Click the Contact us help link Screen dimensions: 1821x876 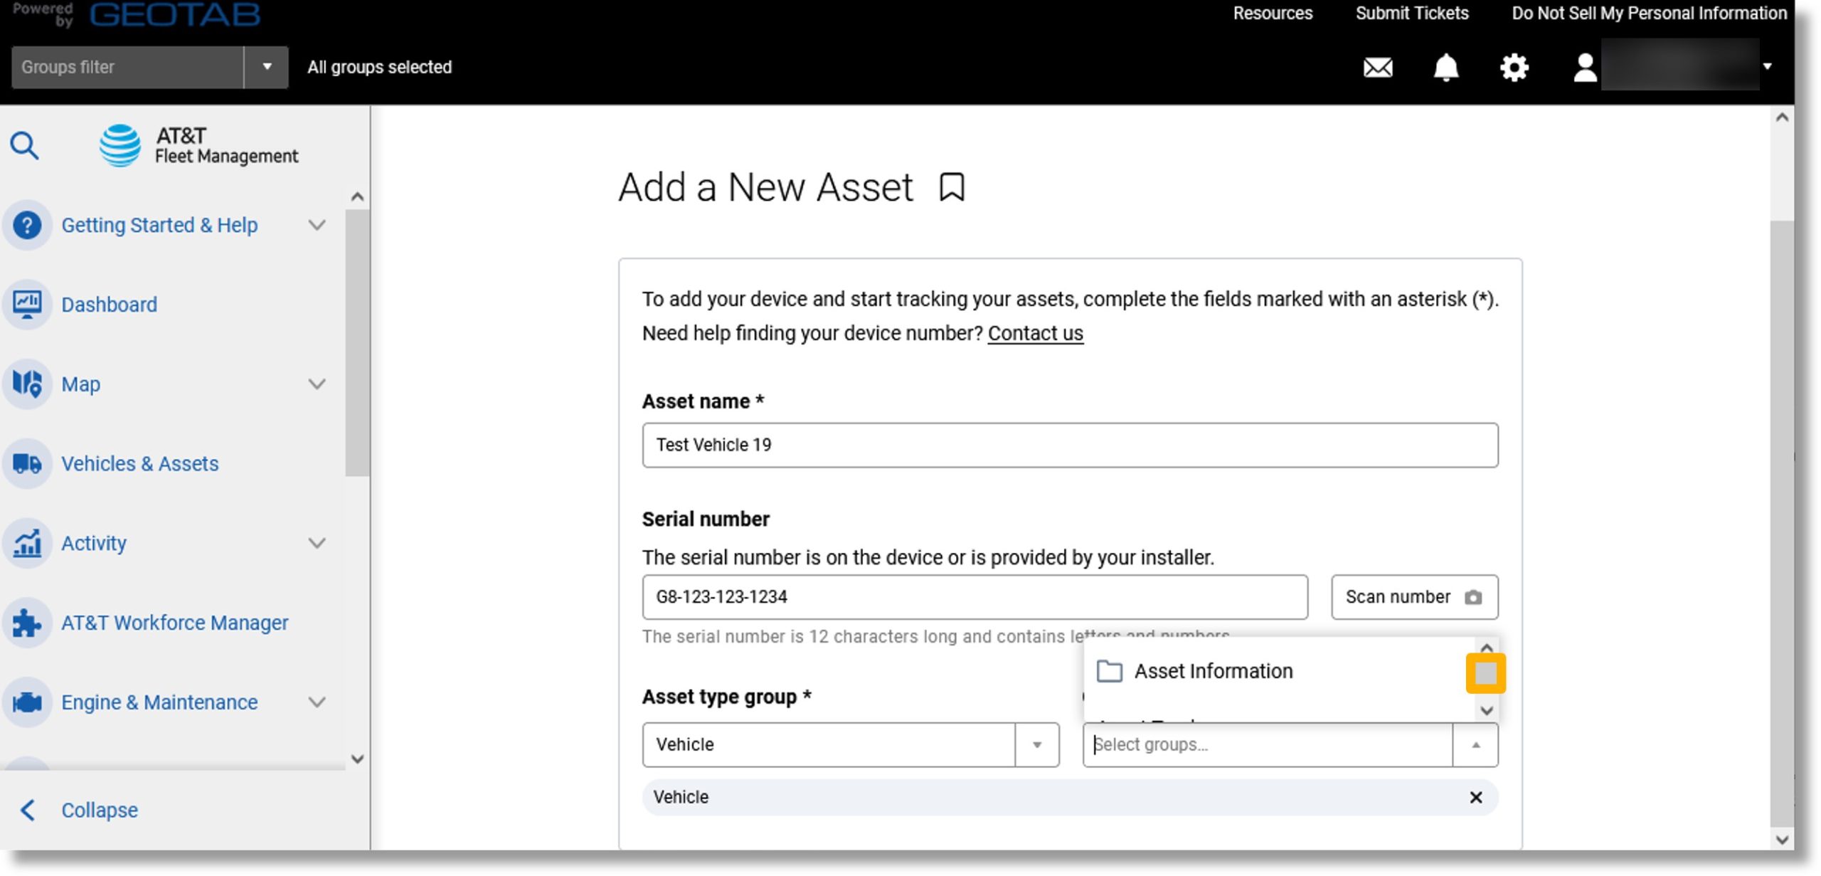pos(1035,334)
